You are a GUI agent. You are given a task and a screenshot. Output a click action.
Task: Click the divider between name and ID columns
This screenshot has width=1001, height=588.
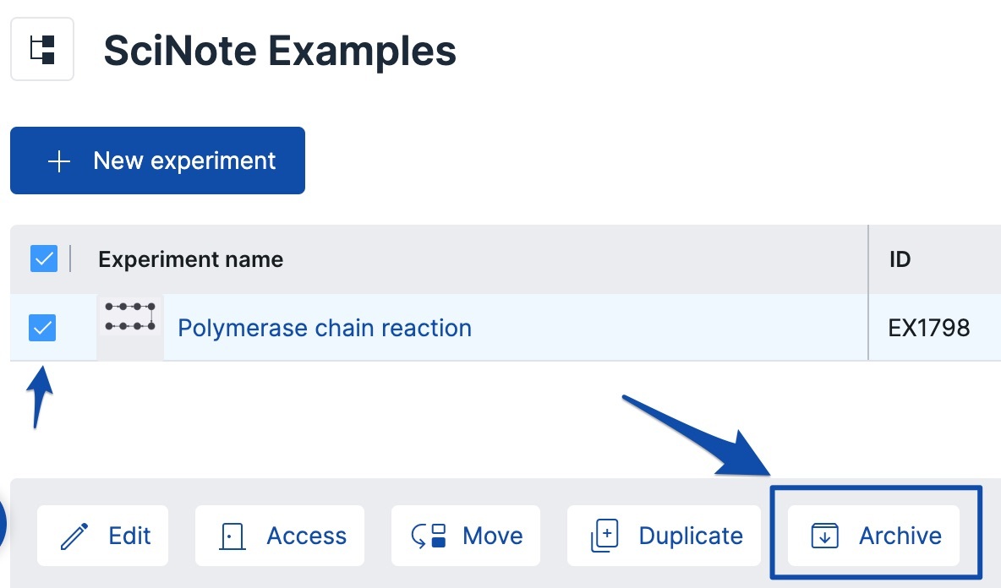pyautogui.click(x=868, y=259)
